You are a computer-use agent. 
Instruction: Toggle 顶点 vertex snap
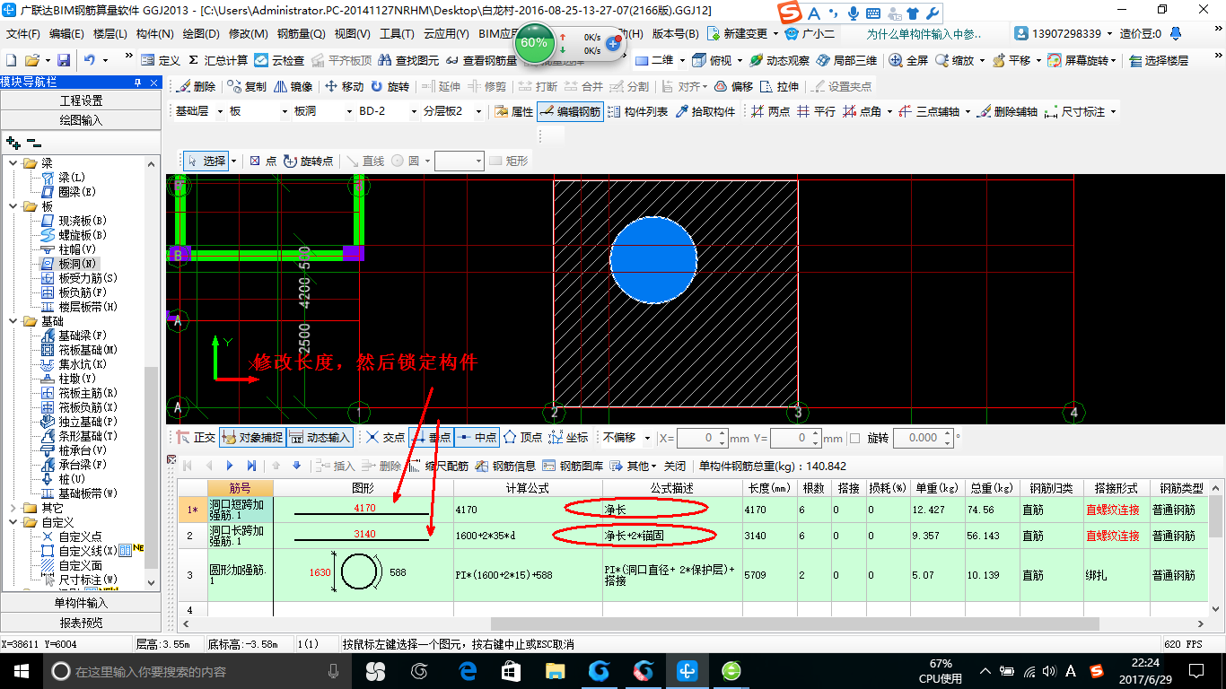click(522, 438)
